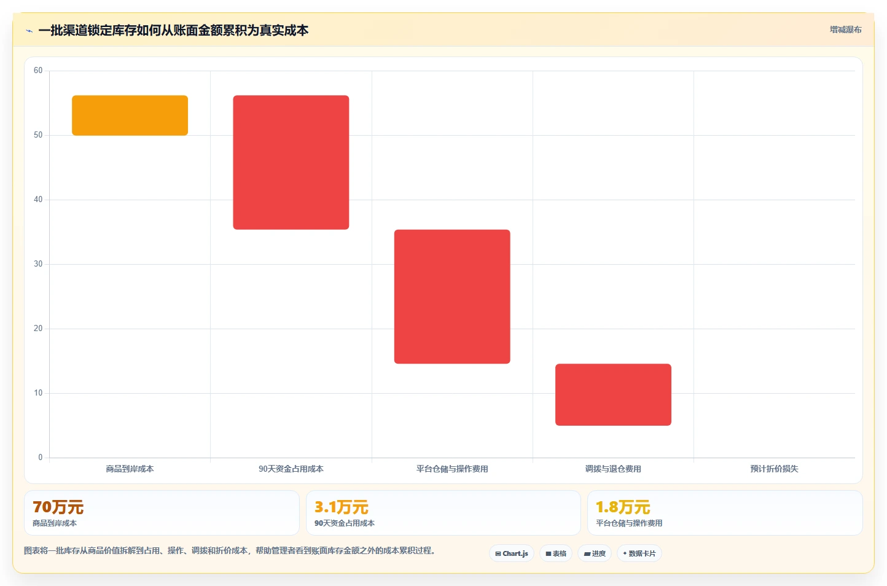
Task: Click the card caption 90天资金占用成本 under 3.1万元
Action: pyautogui.click(x=345, y=523)
